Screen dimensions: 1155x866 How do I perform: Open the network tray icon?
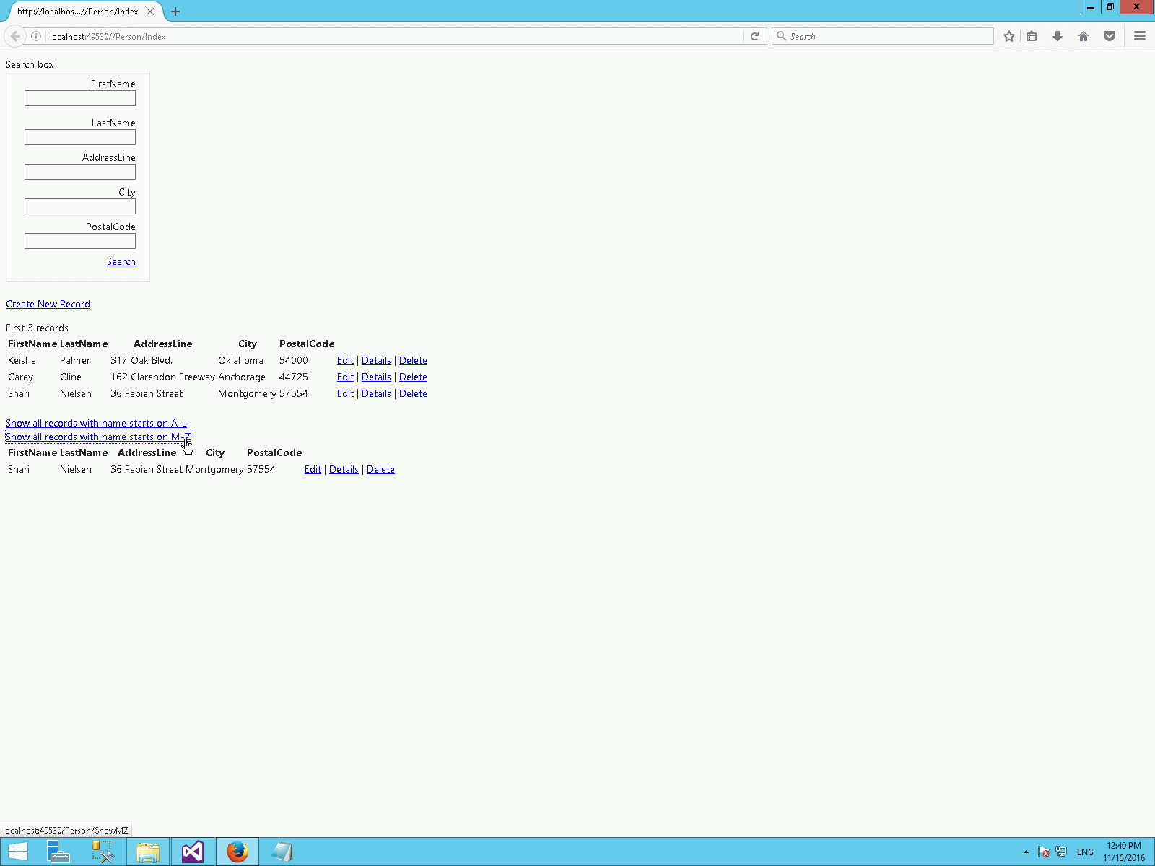point(1061,852)
